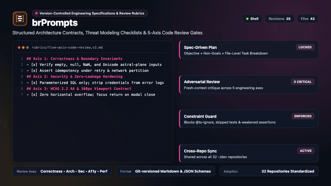
Task: Click text Fresh-context critique across 5 engineering axes
Action: (x=223, y=88)
